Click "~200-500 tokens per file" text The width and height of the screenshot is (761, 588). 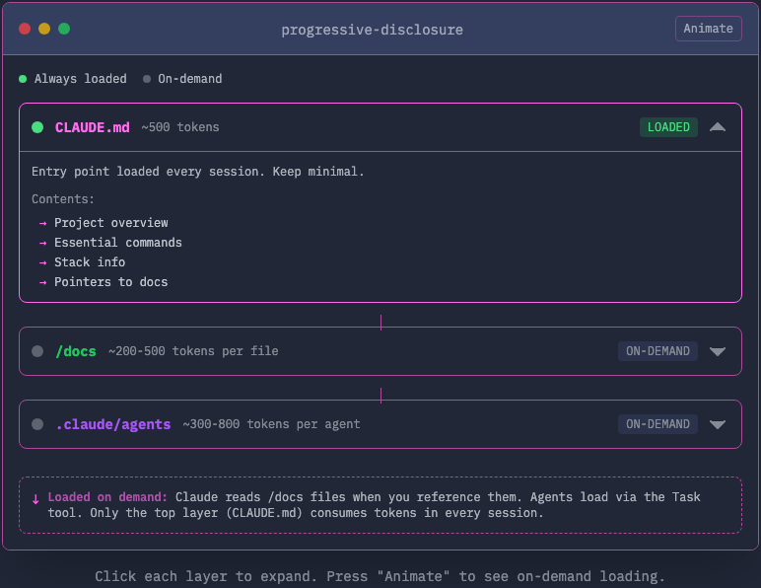point(193,351)
